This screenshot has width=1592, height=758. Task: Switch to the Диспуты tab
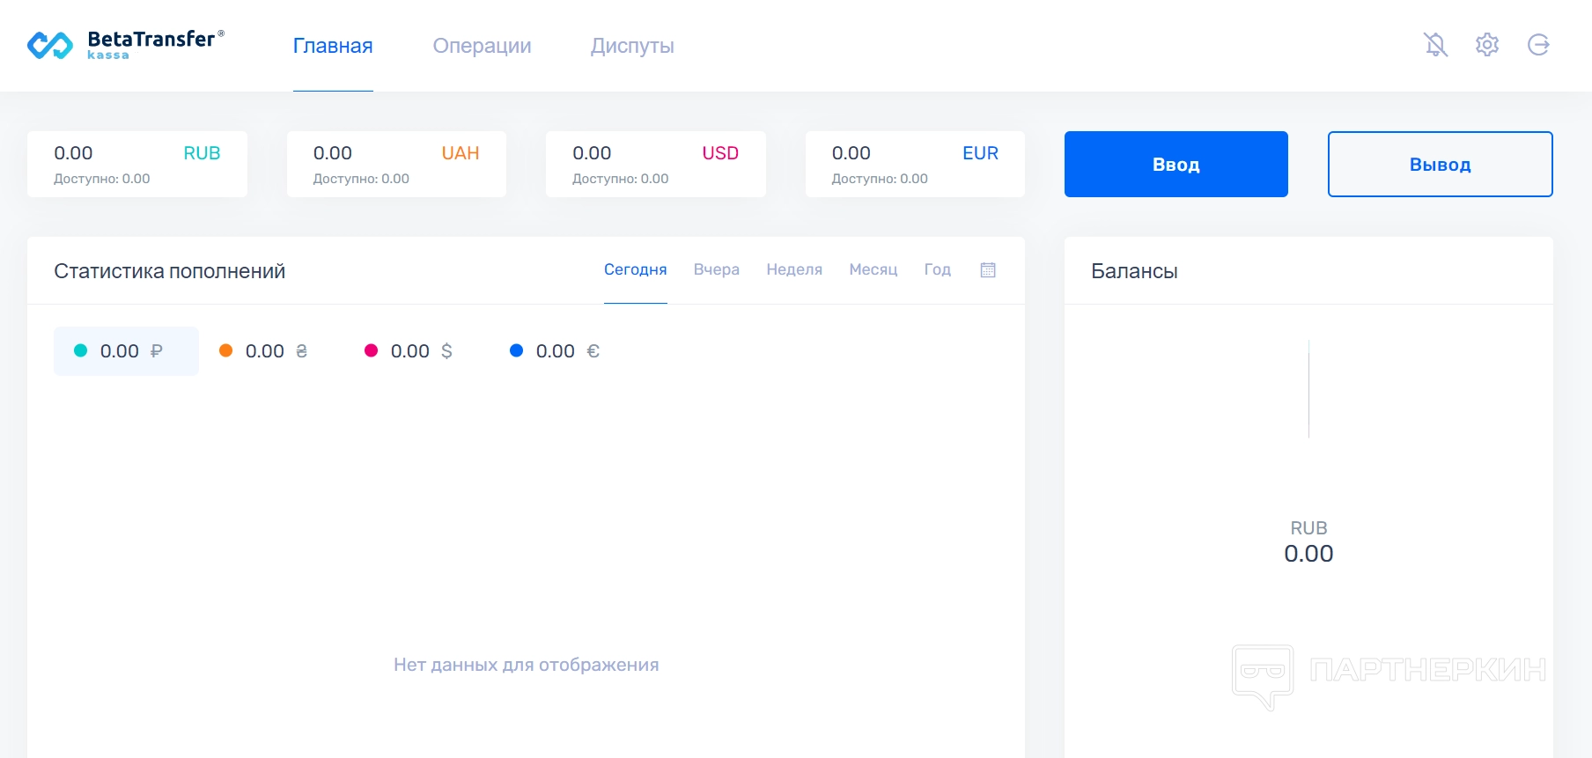click(632, 46)
